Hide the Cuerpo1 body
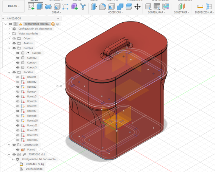This screenshot has height=172, width=215. (18, 53)
